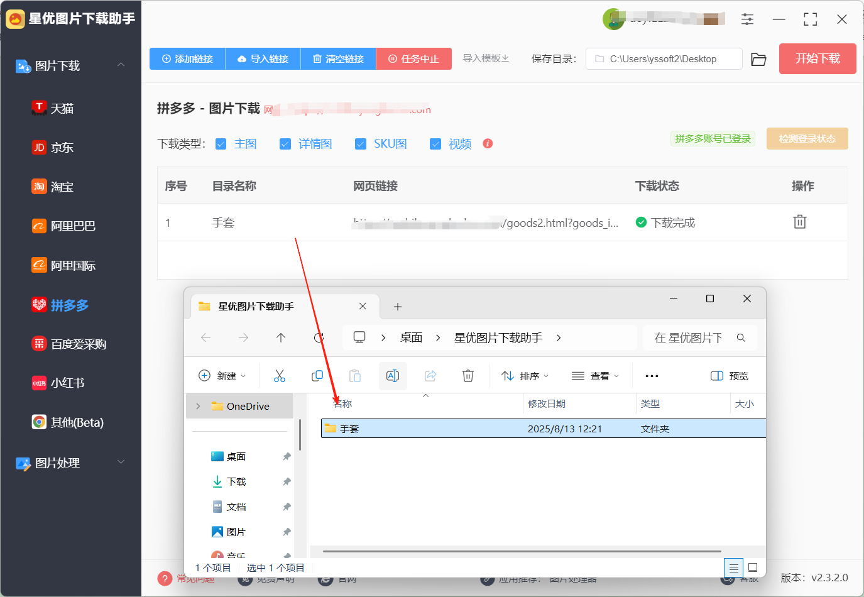Screen dimensions: 864x597
Task: Open the 排序 sort dropdown
Action: [x=525, y=376]
